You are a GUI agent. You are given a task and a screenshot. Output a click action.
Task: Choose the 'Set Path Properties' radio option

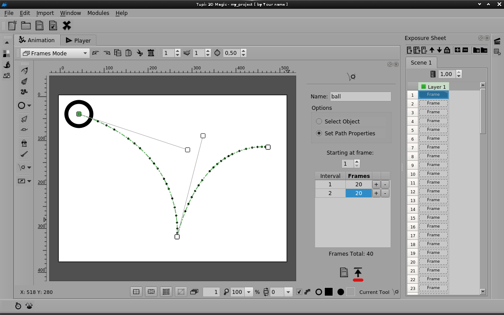pyautogui.click(x=319, y=133)
